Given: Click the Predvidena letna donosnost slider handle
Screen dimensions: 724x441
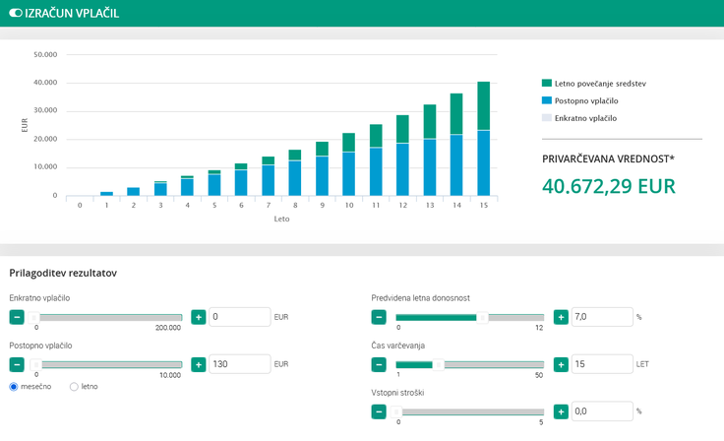Looking at the screenshot, I should coord(482,317).
